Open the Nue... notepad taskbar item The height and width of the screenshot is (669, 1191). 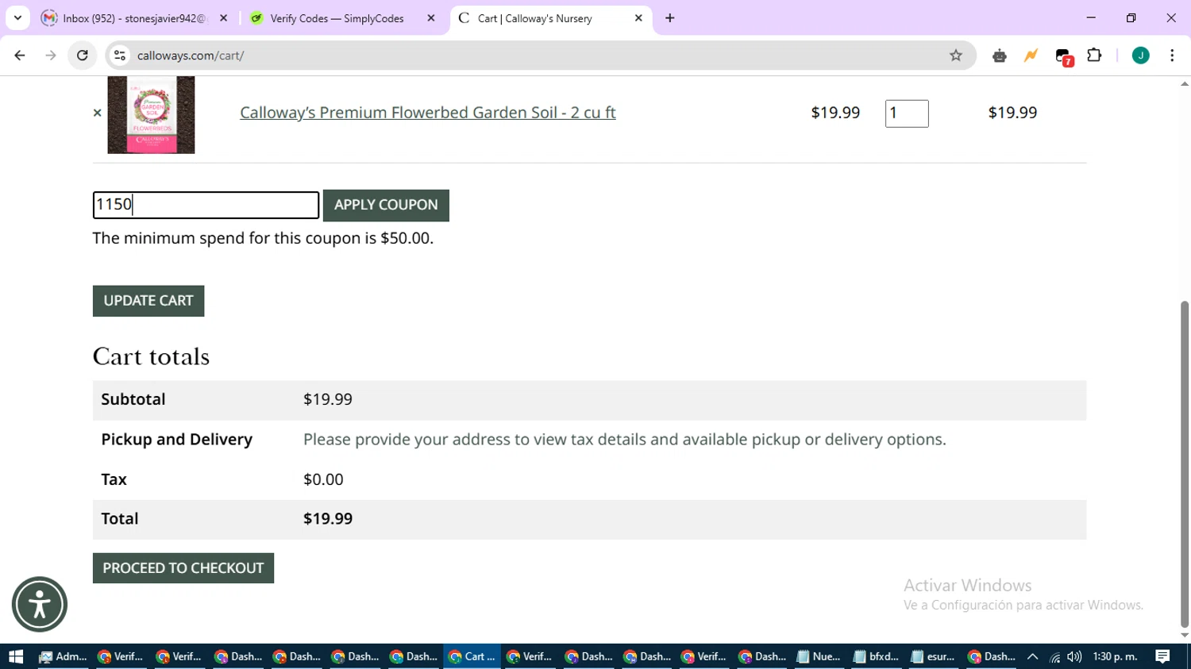point(819,656)
